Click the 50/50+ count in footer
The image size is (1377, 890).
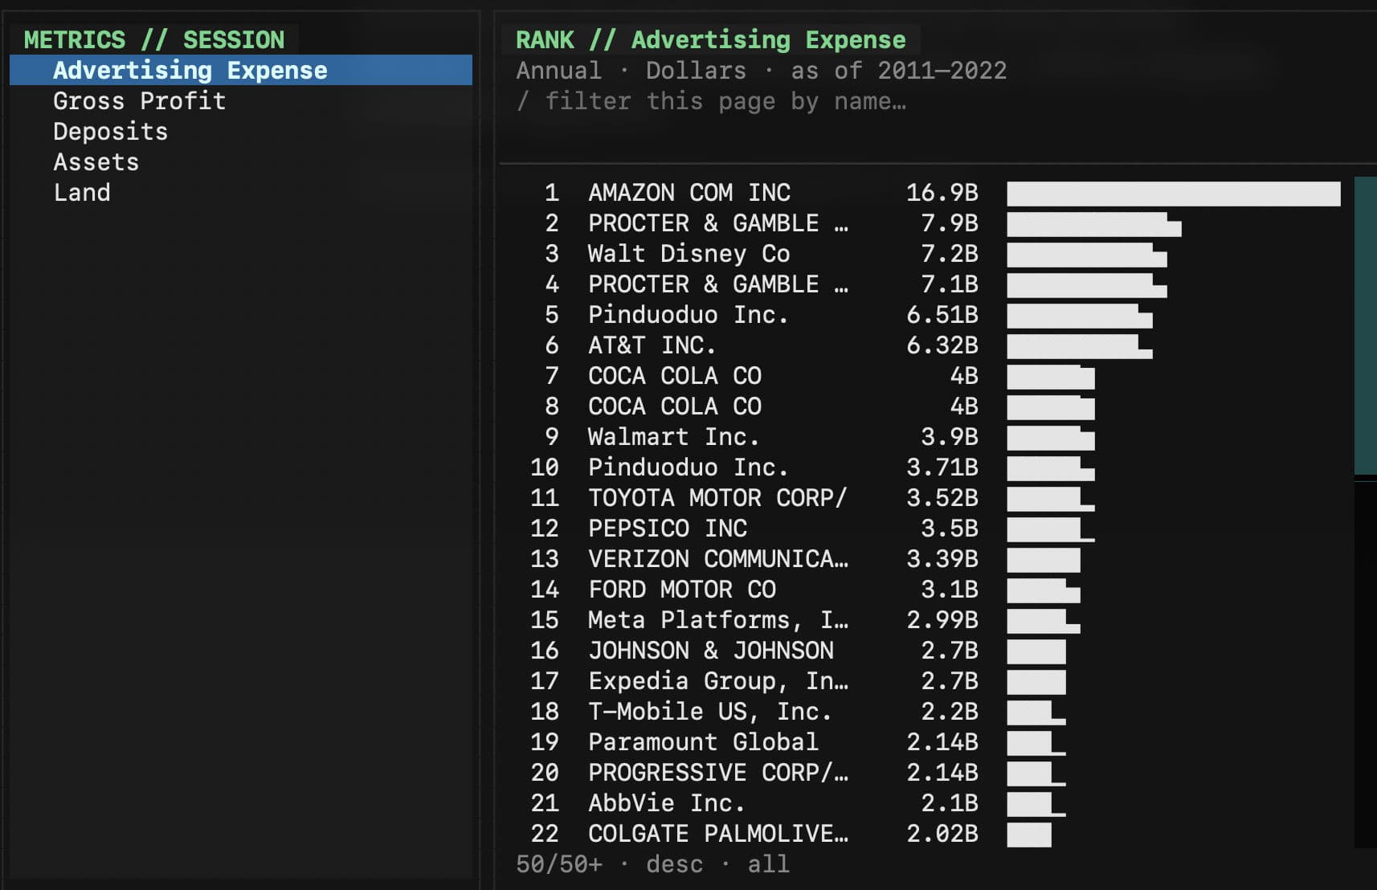tap(559, 863)
